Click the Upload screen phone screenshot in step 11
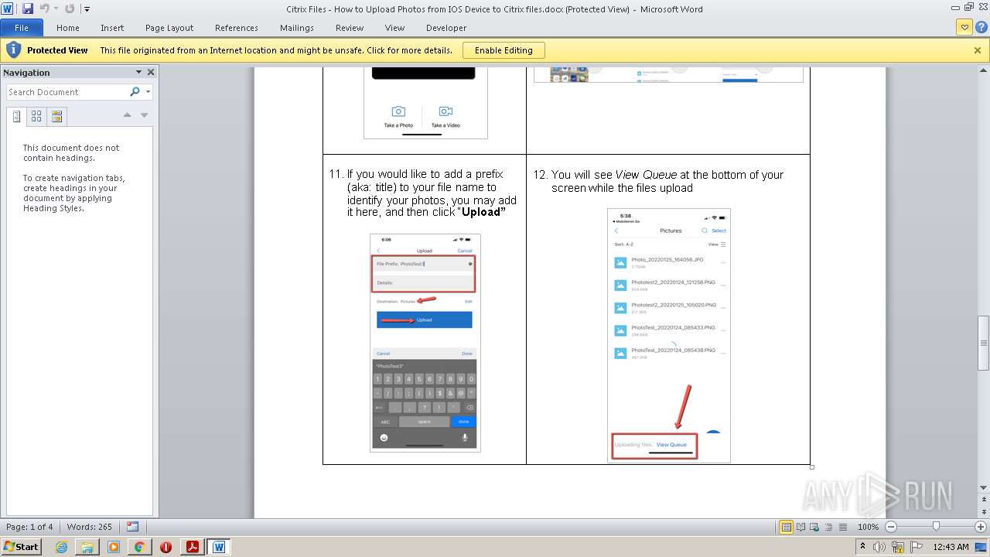The width and height of the screenshot is (990, 557). 425,343
